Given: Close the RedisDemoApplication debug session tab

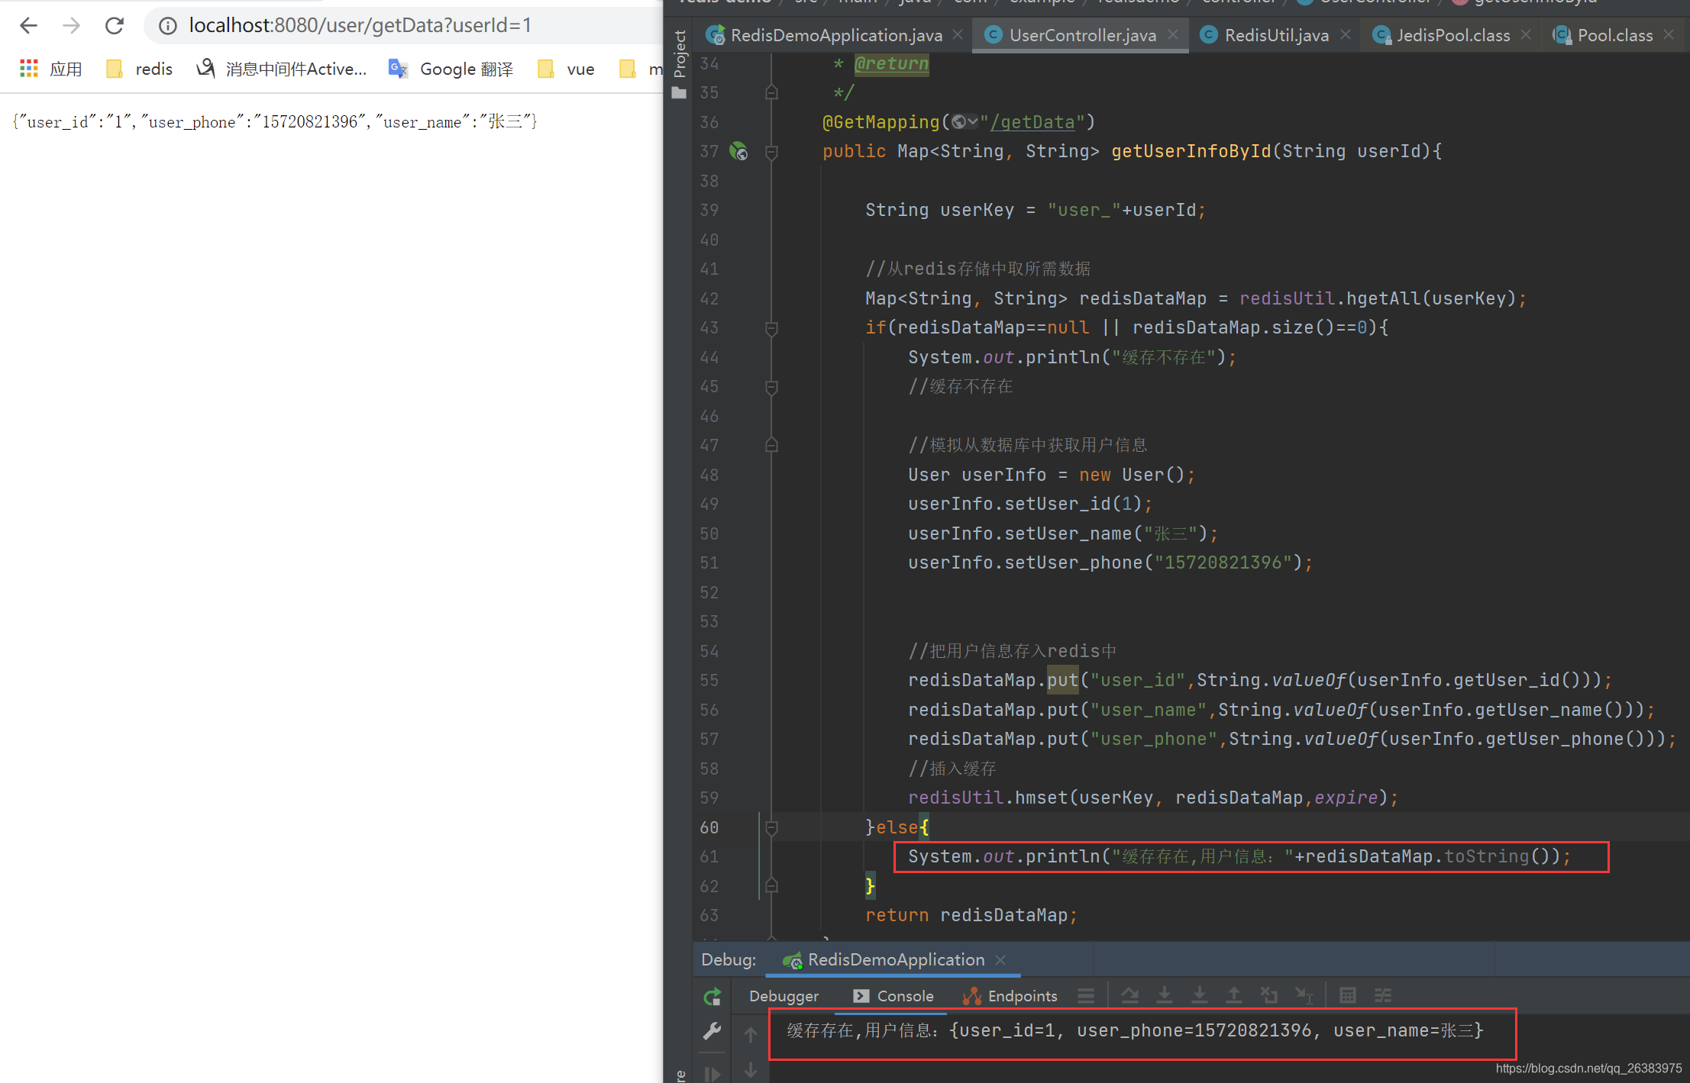Looking at the screenshot, I should [1000, 960].
